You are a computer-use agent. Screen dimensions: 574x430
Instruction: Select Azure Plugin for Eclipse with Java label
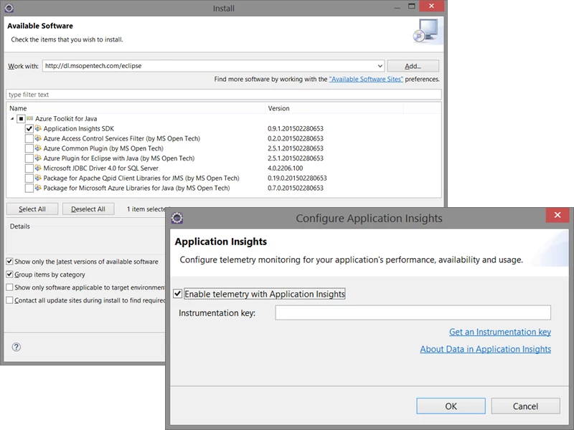tap(119, 158)
